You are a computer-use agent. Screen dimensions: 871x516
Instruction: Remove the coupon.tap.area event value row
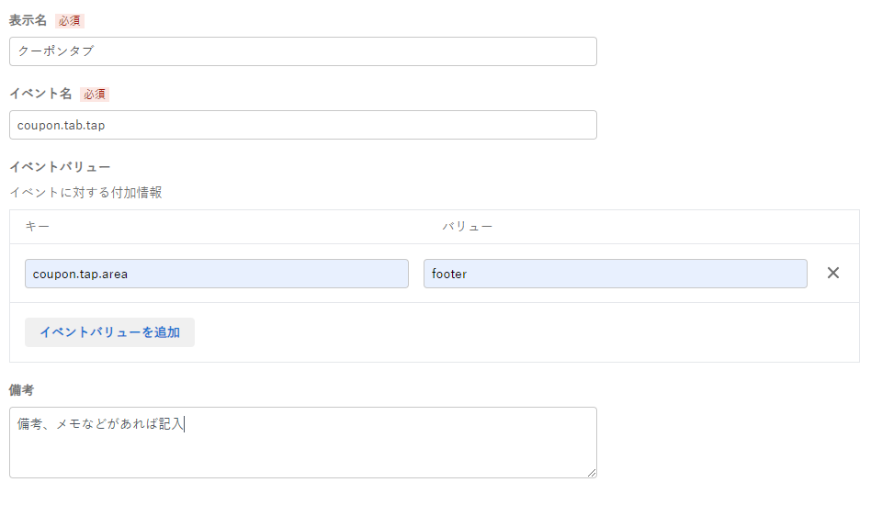tap(832, 273)
